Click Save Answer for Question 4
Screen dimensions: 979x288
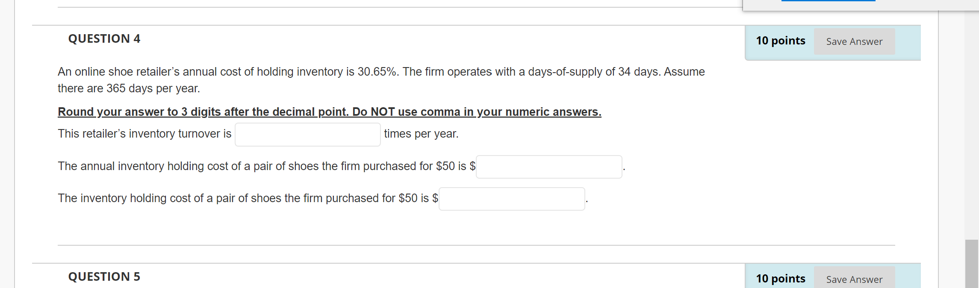click(853, 41)
